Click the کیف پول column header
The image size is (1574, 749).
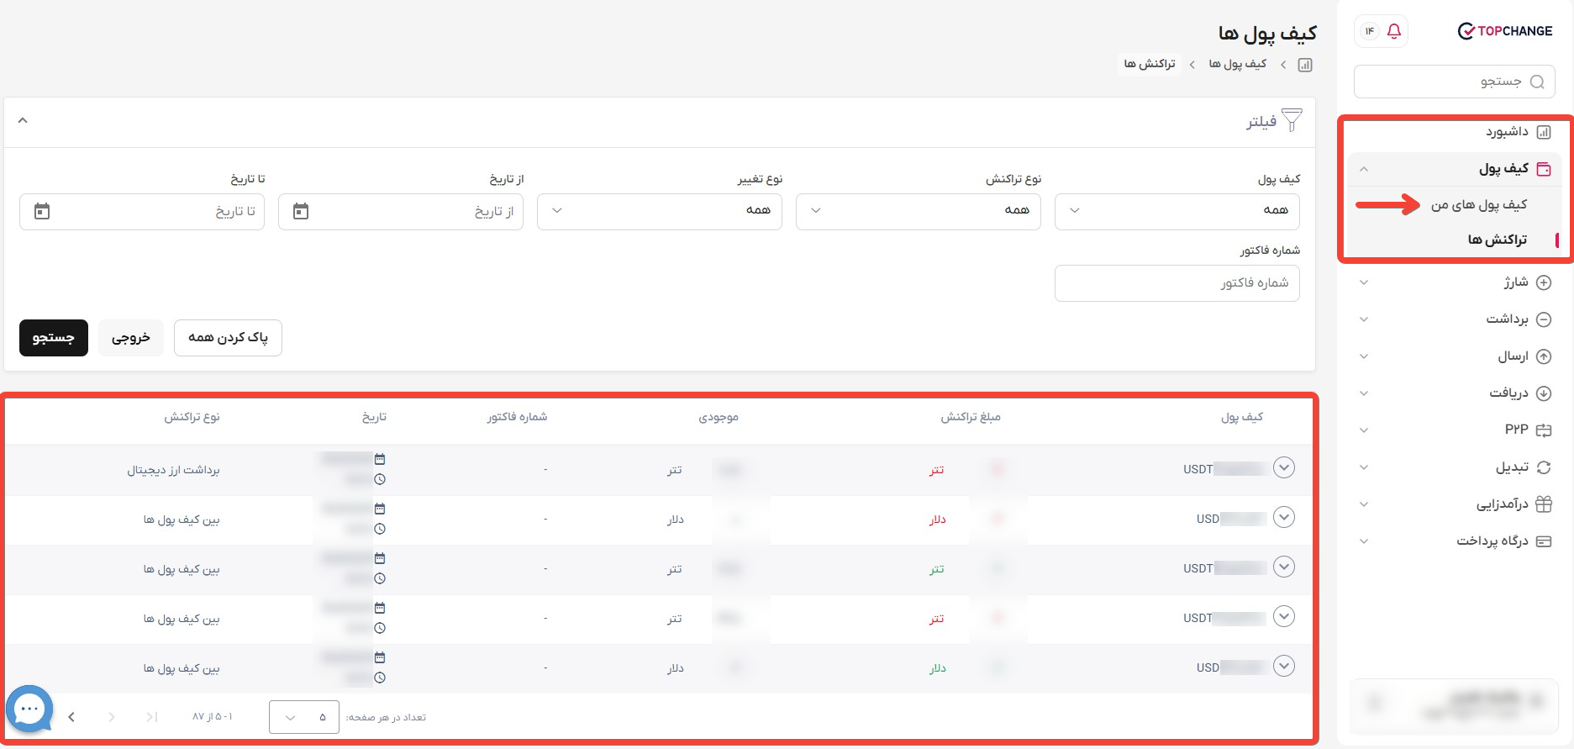click(x=1242, y=417)
